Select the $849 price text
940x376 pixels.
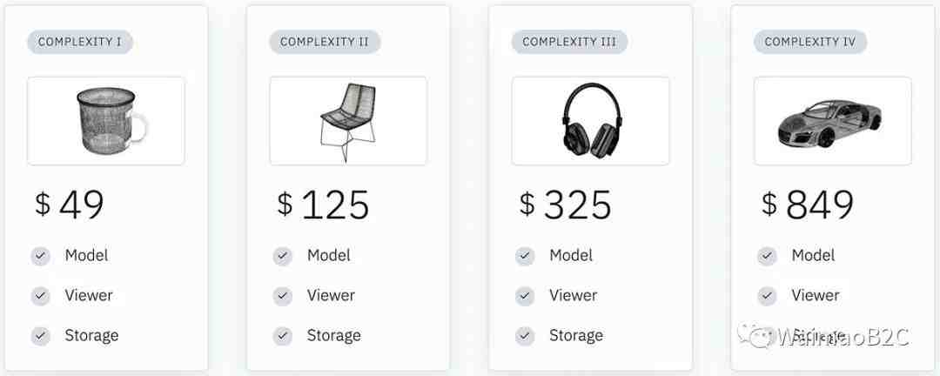(808, 205)
